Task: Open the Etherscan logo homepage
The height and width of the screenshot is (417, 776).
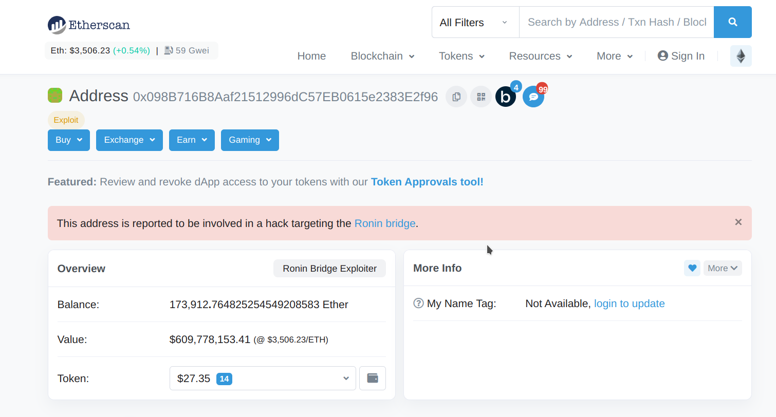Action: (88, 24)
